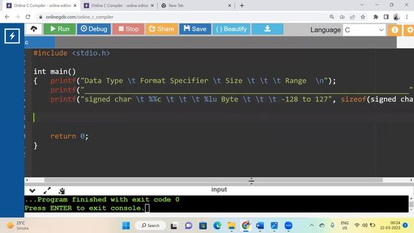Image resolution: width=414 pixels, height=233 pixels.
Task: Collapse the console with chevron icon
Action: pos(32,190)
